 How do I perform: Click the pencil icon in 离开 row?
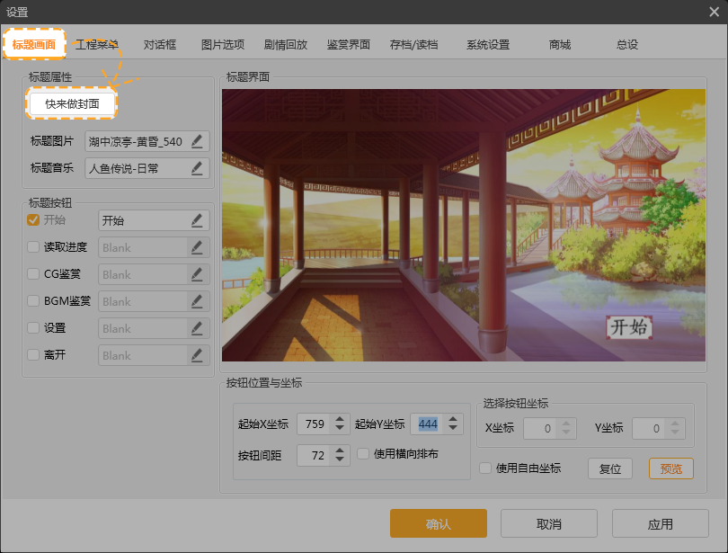point(197,355)
